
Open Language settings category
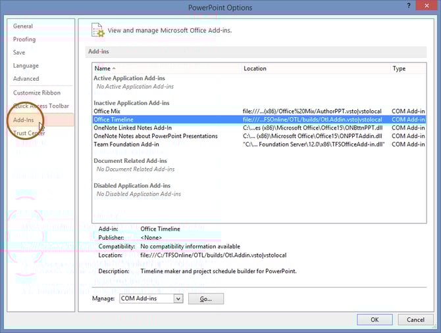[x=26, y=66]
